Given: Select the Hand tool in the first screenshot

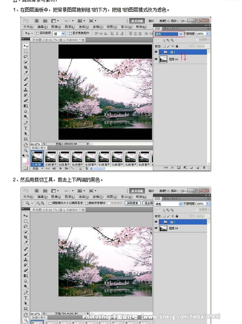Looking at the screenshot, I should click(x=26, y=145).
